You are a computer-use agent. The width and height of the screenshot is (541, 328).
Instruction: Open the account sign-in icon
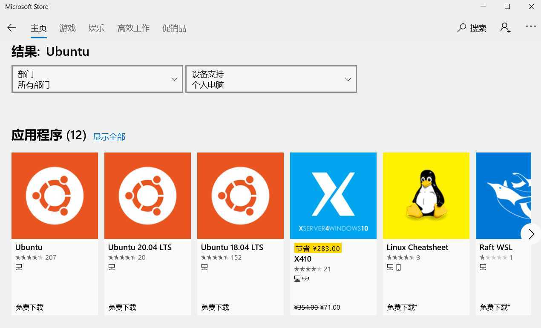pos(506,28)
